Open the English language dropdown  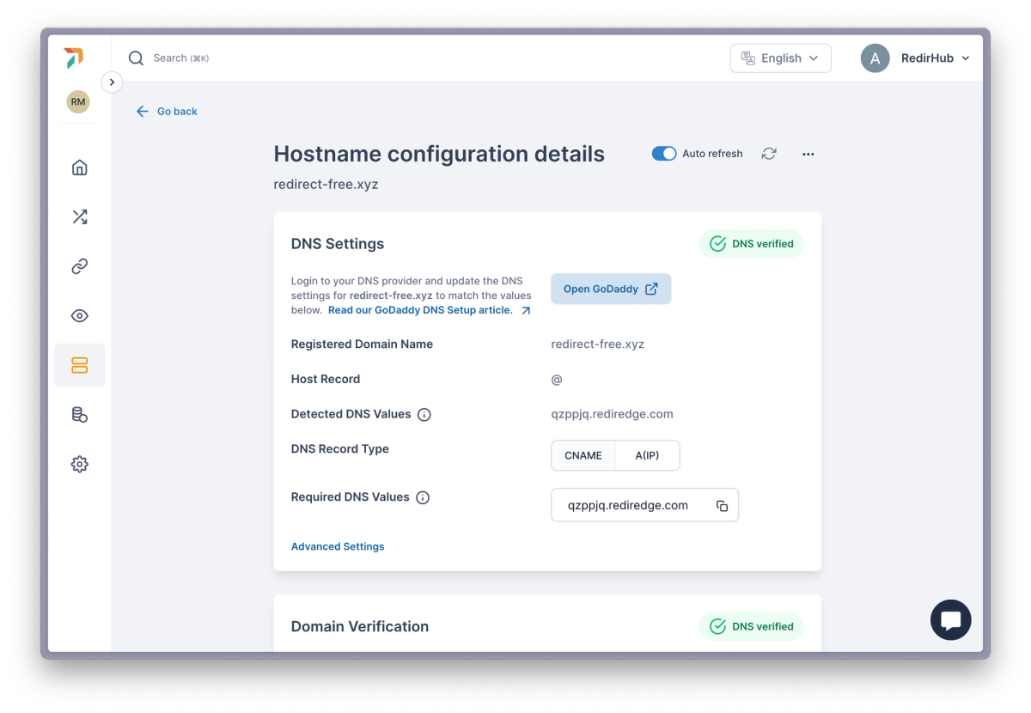point(781,58)
